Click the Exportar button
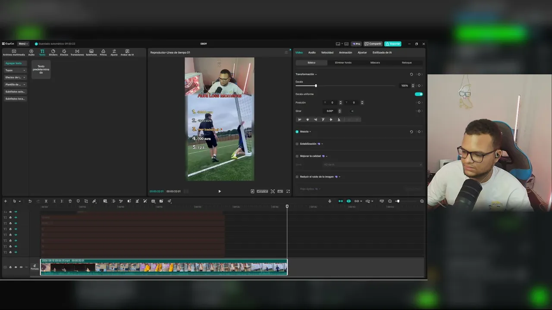Image resolution: width=552 pixels, height=310 pixels. (393, 44)
